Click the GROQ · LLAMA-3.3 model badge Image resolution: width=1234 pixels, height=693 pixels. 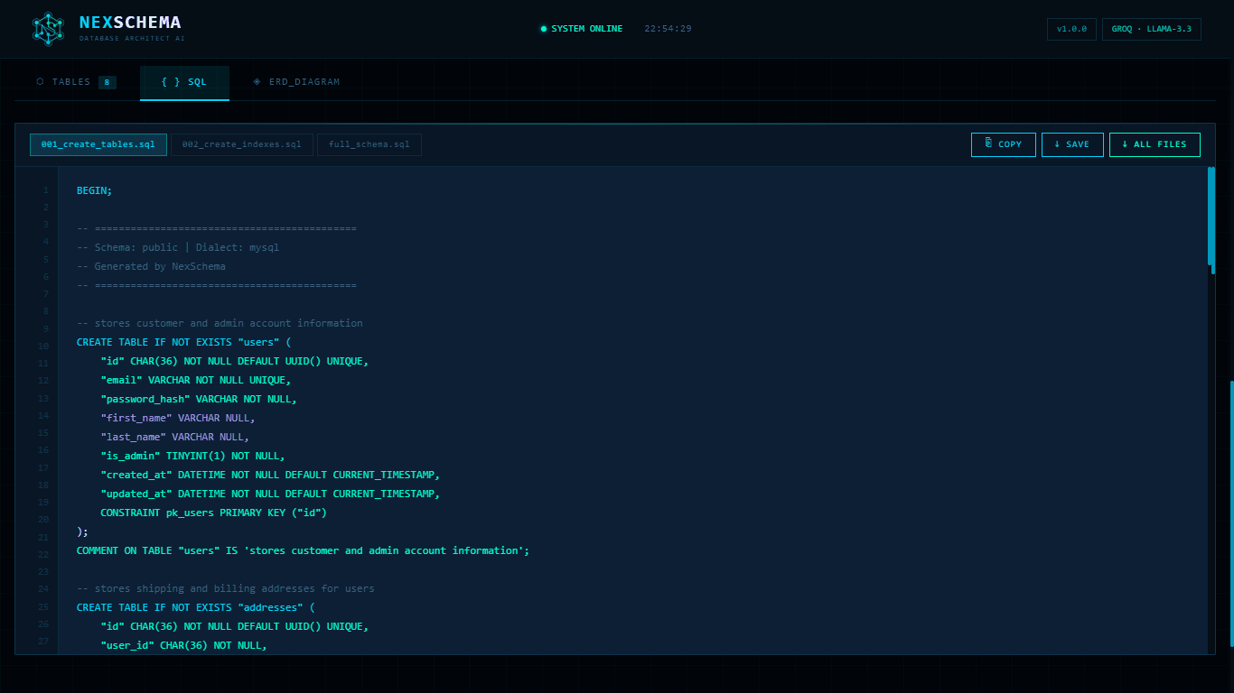click(1152, 29)
